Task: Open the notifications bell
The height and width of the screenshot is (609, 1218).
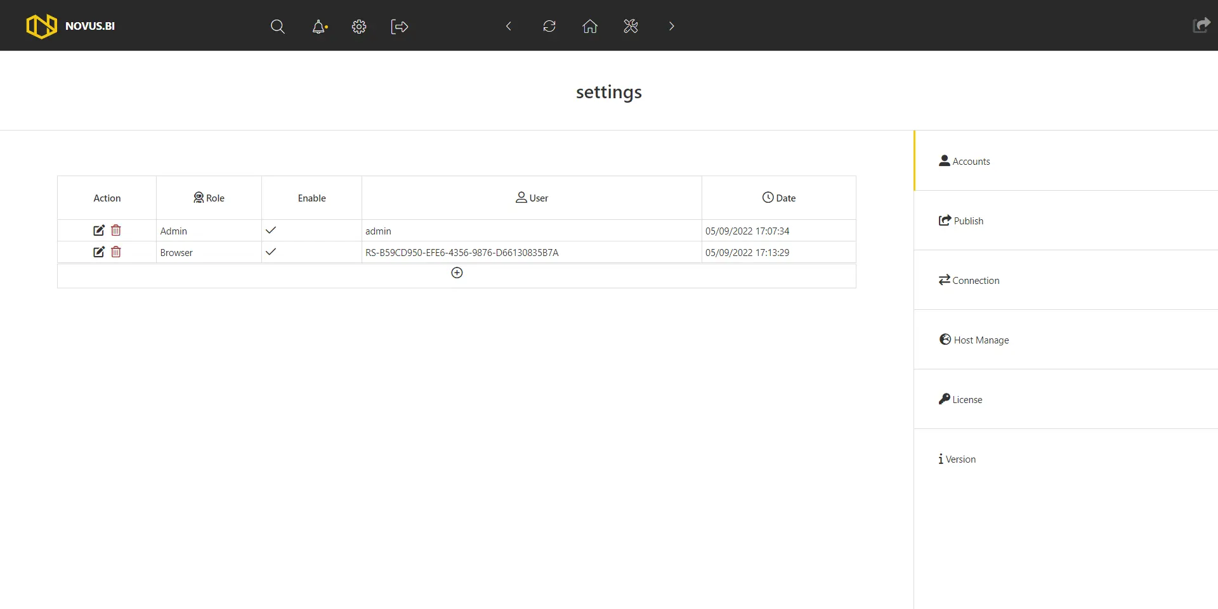Action: coord(319,26)
